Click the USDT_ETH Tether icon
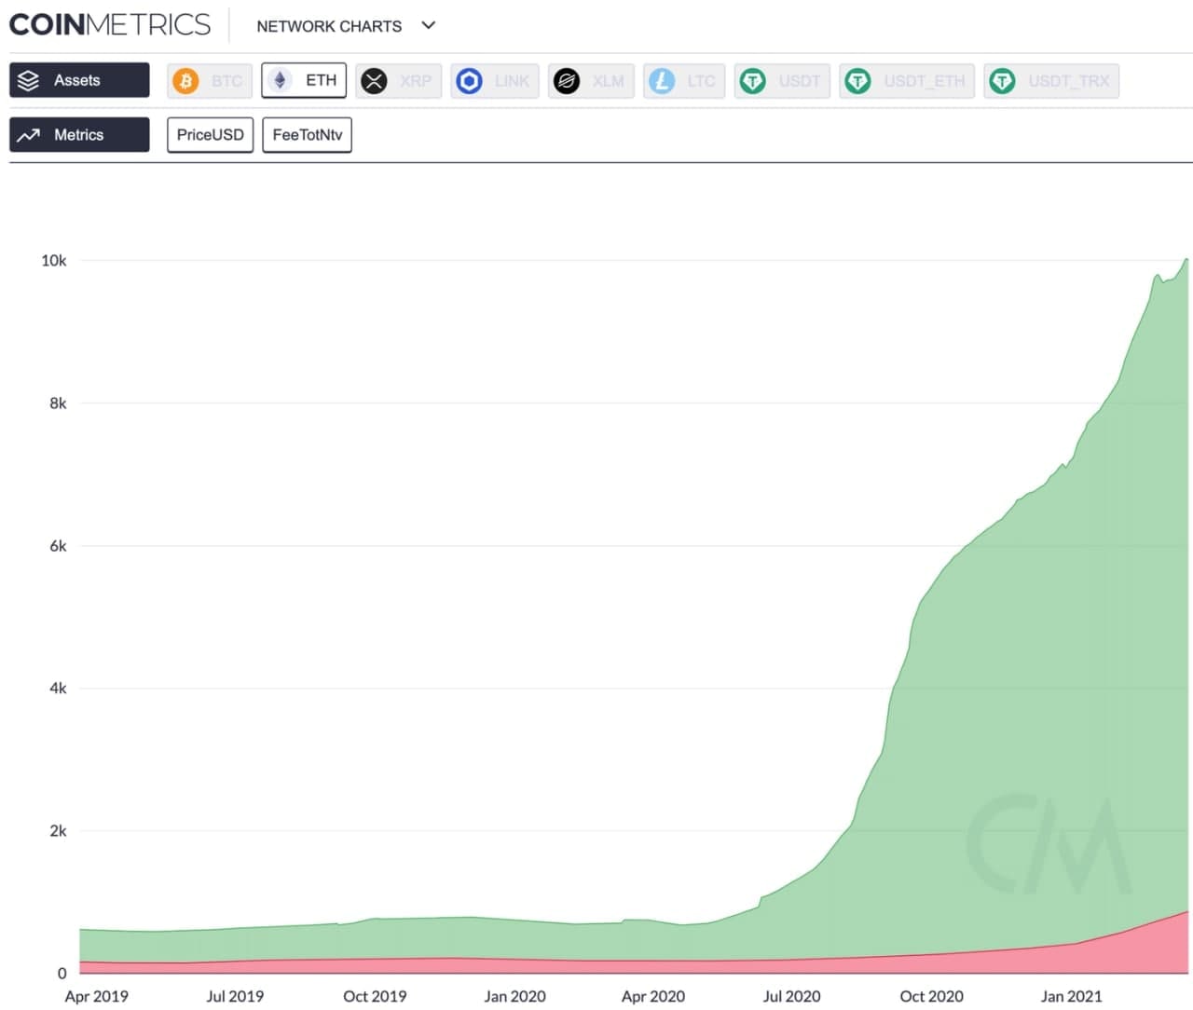The width and height of the screenshot is (1193, 1010). point(857,81)
